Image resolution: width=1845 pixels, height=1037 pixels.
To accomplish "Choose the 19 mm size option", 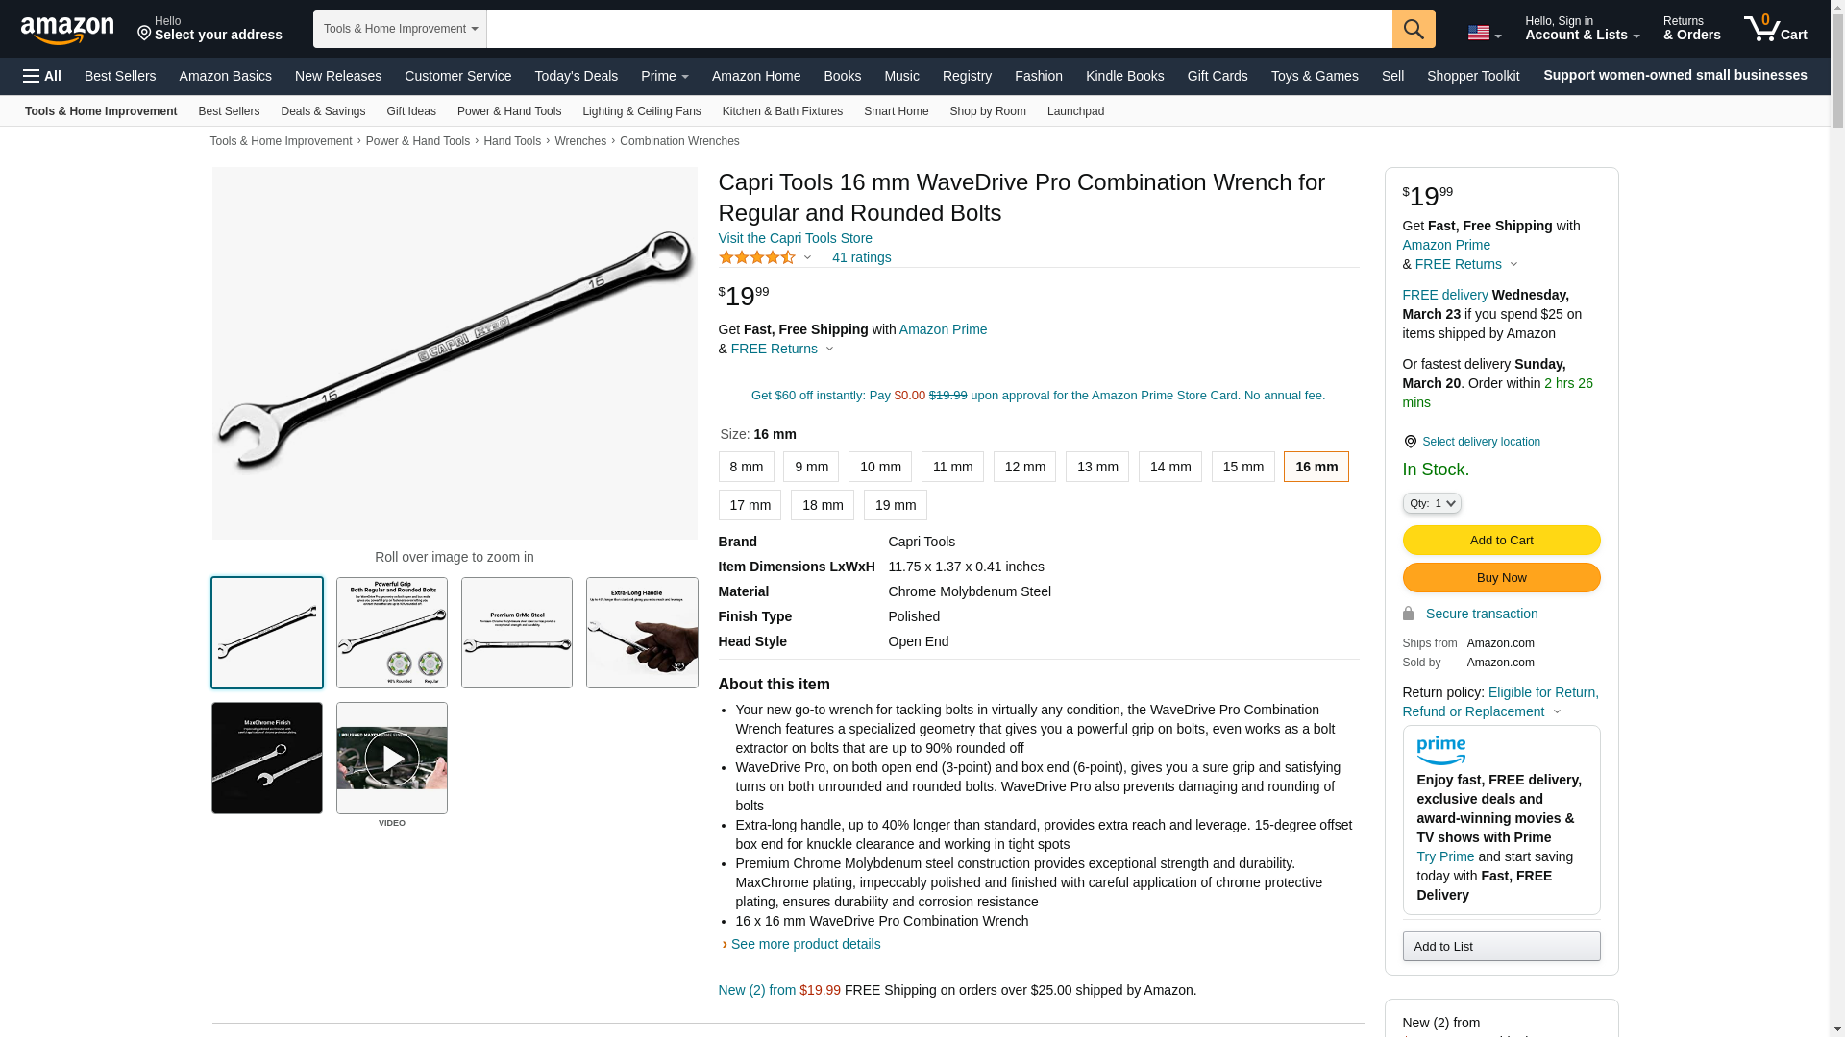I will pyautogui.click(x=896, y=505).
